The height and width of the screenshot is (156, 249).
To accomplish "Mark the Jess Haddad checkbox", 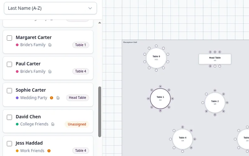I will 9,144.
